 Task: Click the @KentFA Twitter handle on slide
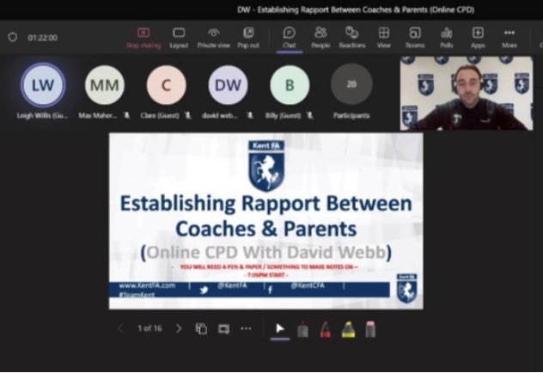[232, 285]
